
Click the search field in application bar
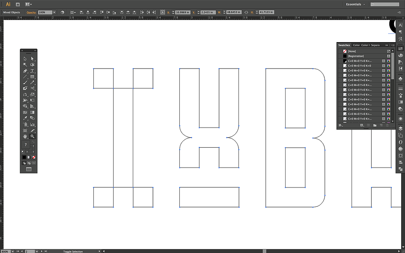(x=385, y=5)
